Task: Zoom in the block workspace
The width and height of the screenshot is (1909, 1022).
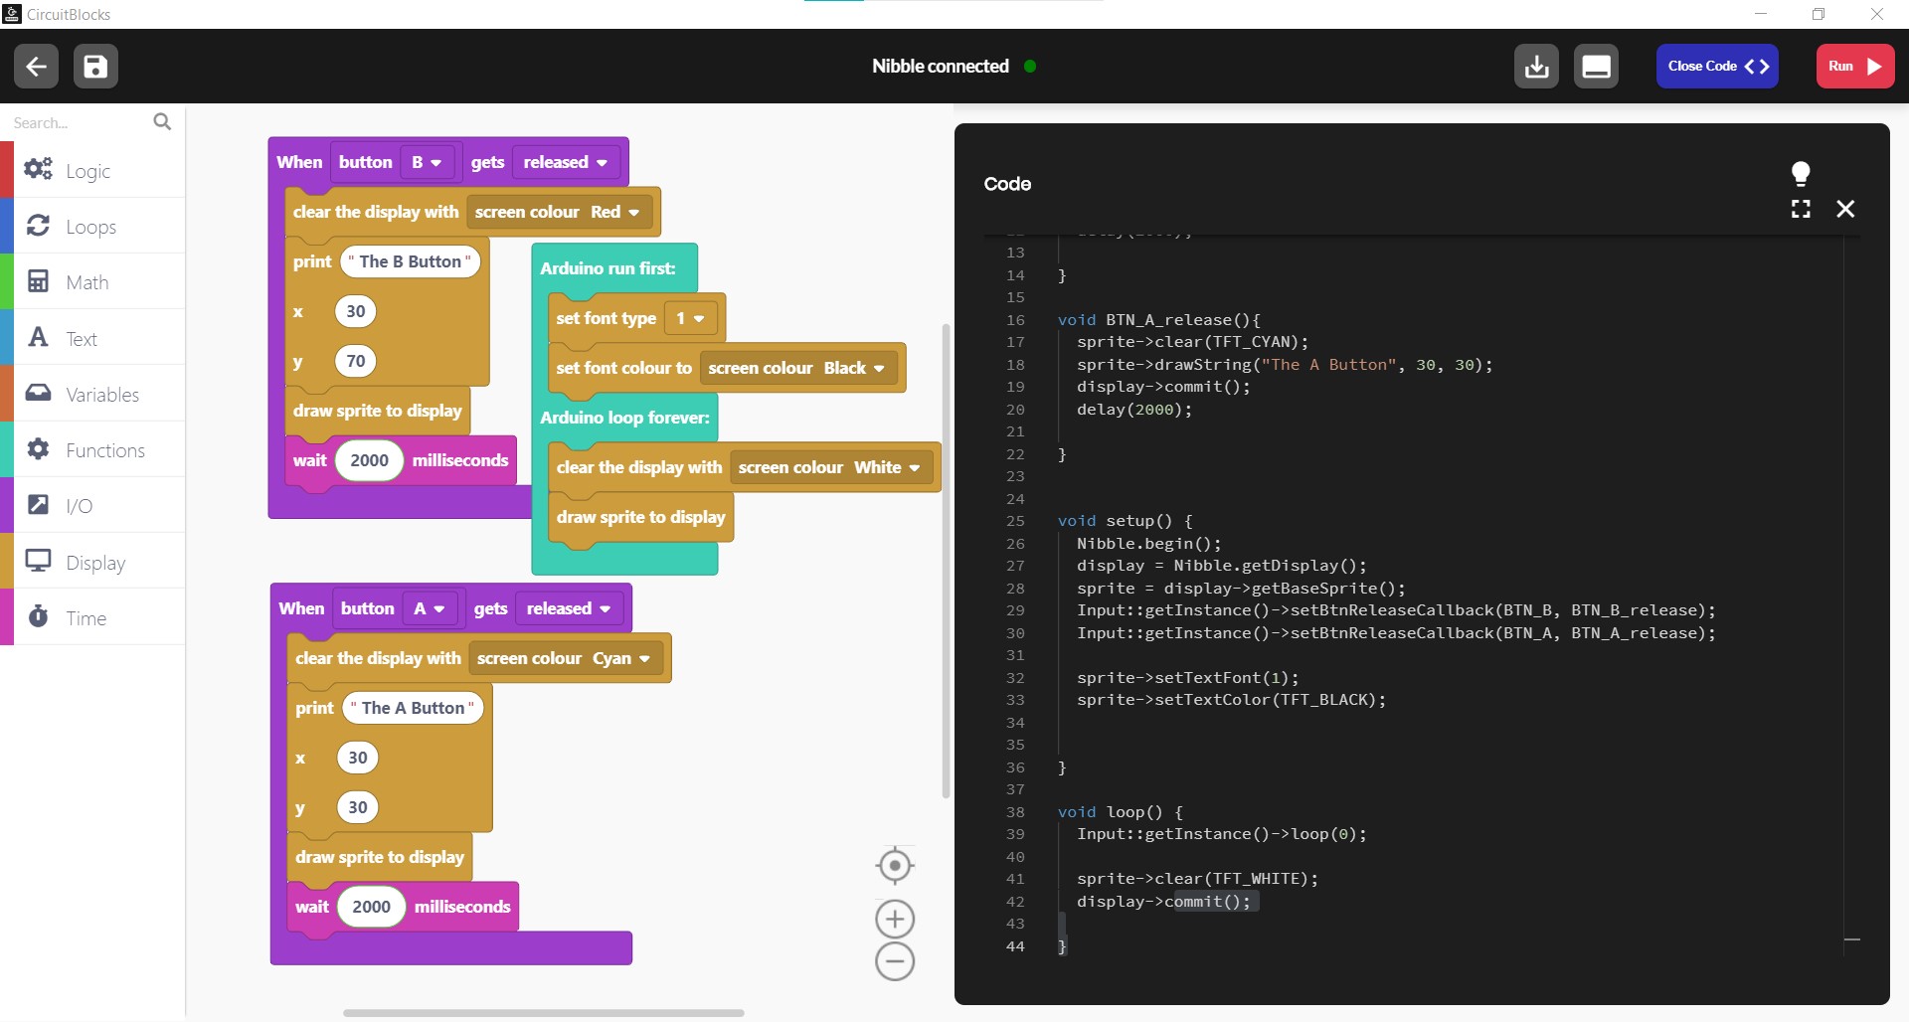Action: coord(895,920)
